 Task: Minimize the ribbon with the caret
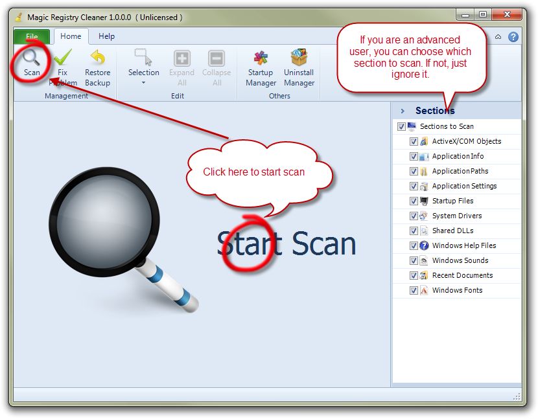point(498,37)
